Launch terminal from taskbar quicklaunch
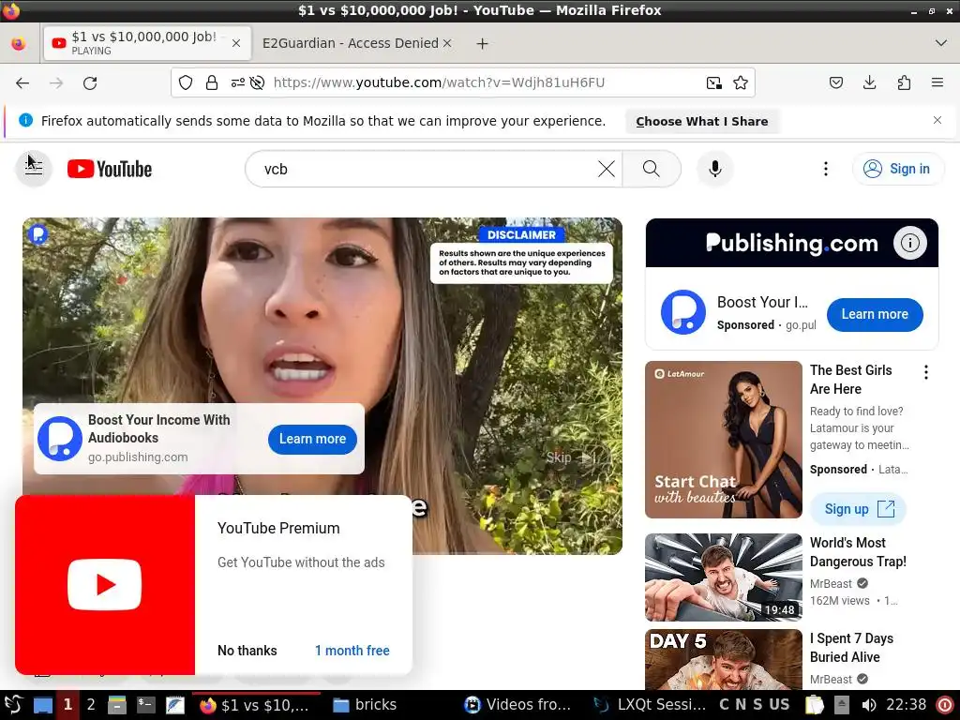960x720 pixels. tap(145, 705)
